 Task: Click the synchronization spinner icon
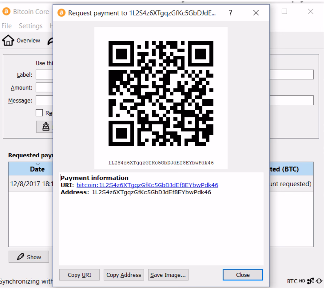[x=319, y=281]
